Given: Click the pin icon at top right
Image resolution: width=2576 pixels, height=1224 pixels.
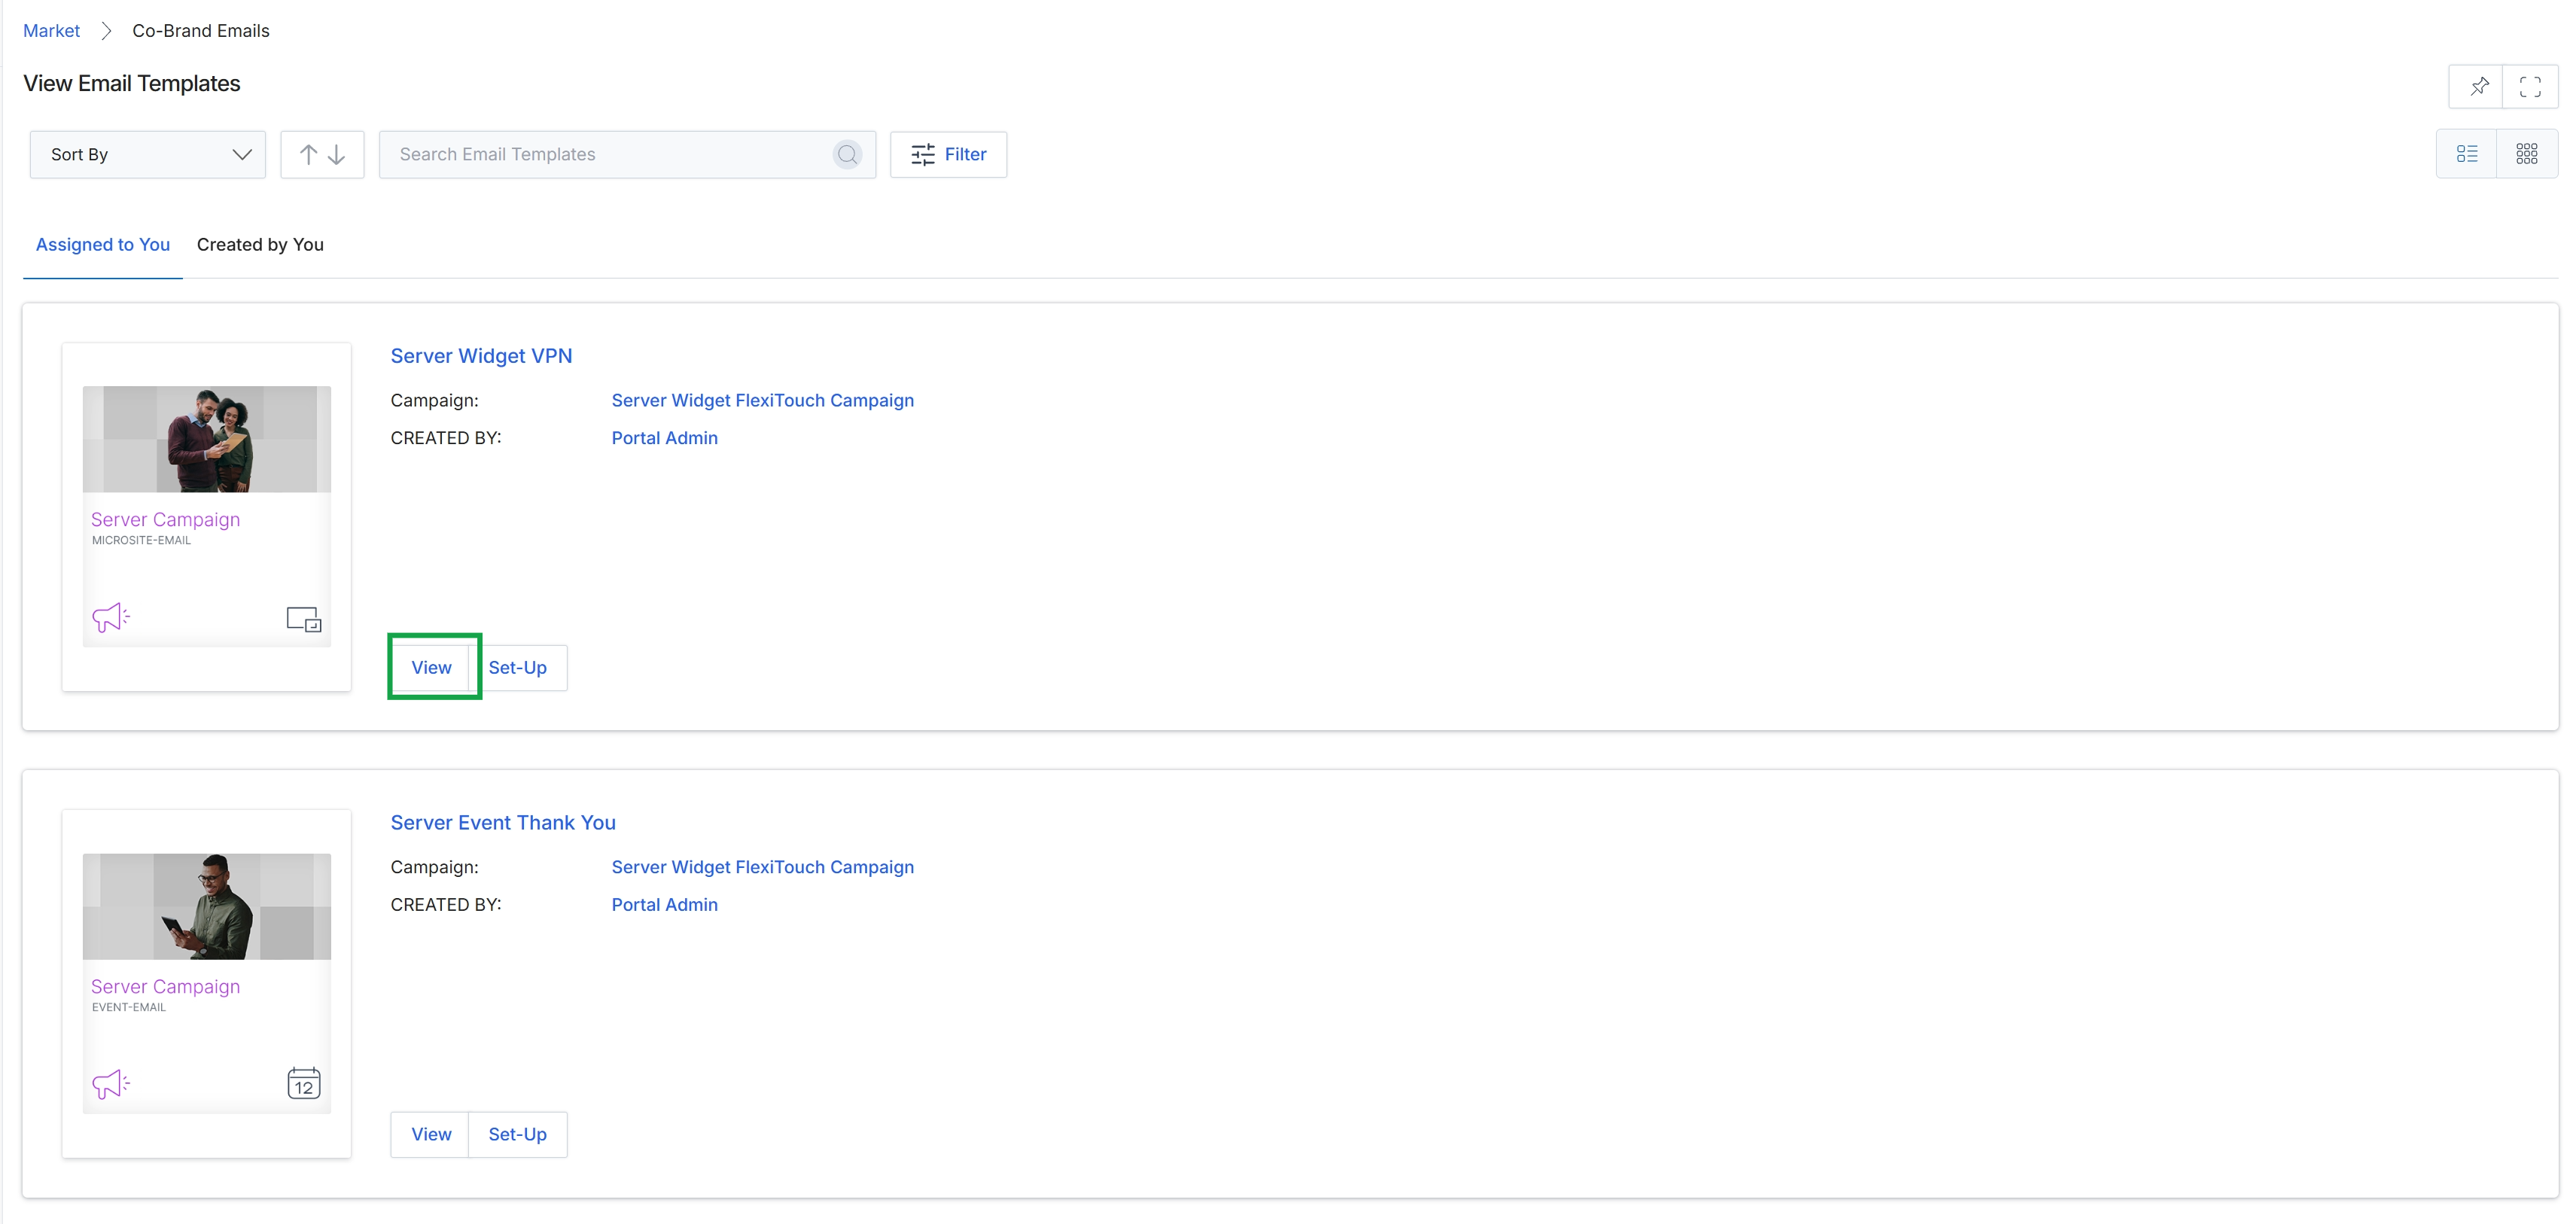Looking at the screenshot, I should [2478, 87].
